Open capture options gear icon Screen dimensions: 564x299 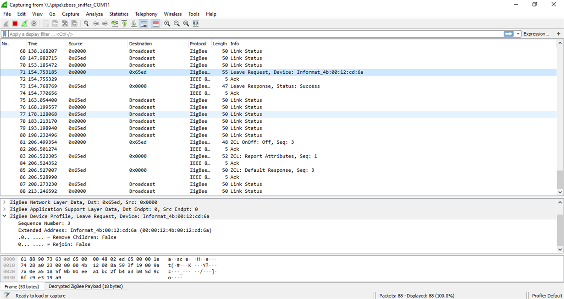coord(34,23)
